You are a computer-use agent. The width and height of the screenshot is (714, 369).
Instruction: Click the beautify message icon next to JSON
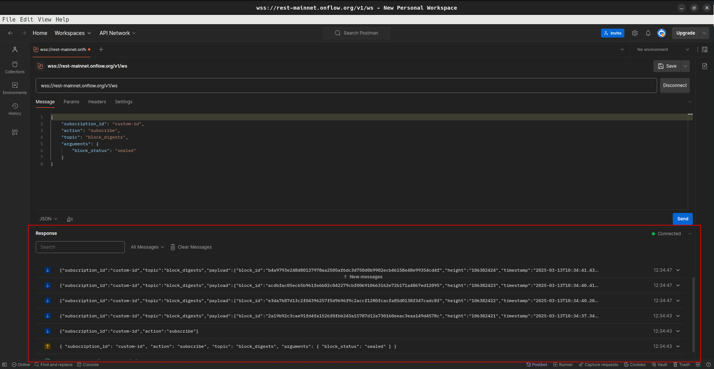[70, 219]
